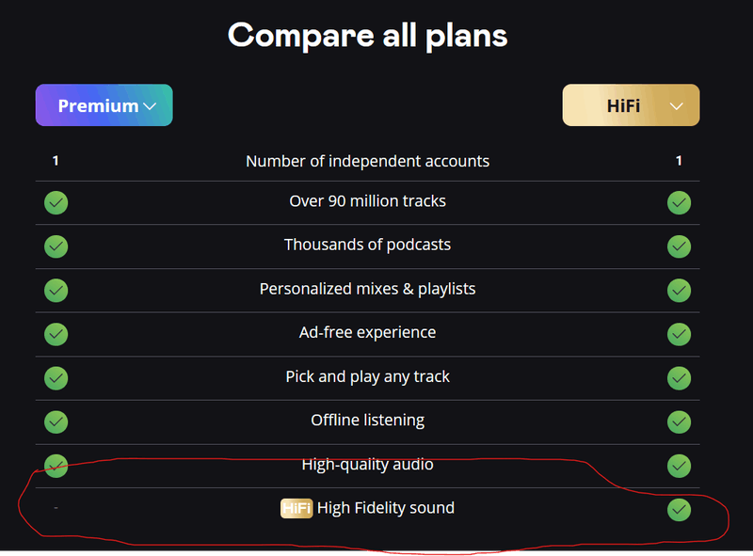Click HiFi checkmark for Ad-free experience
Viewport: 753px width, 556px height.
point(679,334)
